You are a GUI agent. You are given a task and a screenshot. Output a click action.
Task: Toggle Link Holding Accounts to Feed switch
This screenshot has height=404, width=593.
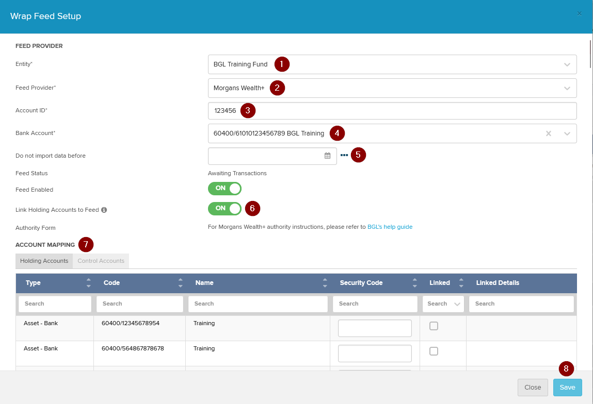click(225, 208)
